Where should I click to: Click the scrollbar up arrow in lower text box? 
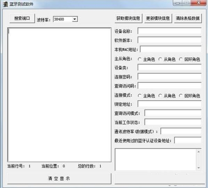pyautogui.click(x=199, y=152)
